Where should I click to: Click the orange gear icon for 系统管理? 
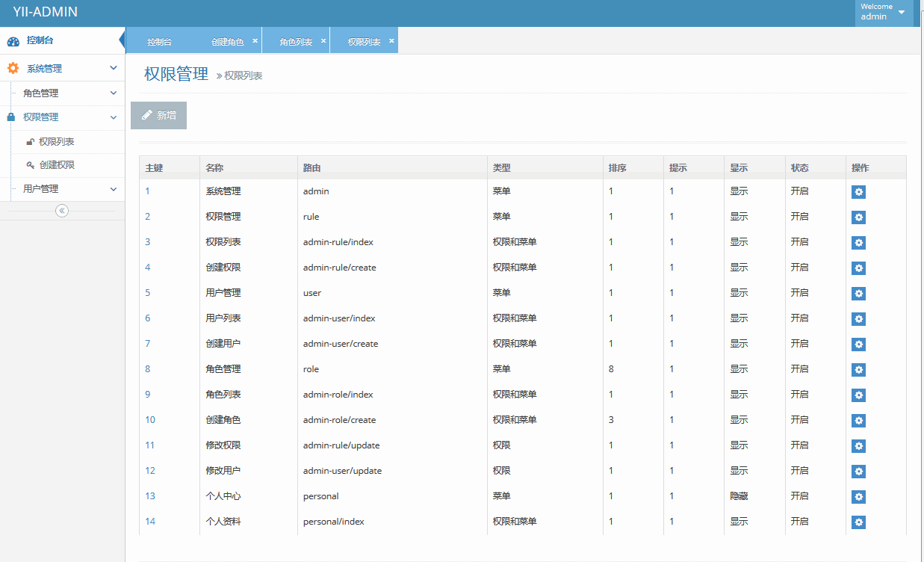click(x=13, y=68)
